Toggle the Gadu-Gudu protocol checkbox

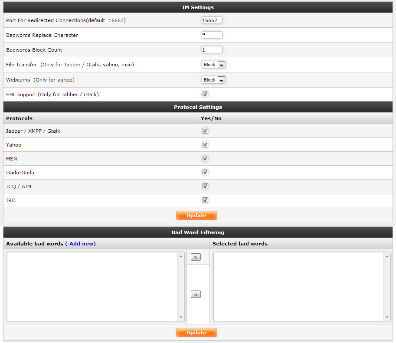tap(206, 172)
